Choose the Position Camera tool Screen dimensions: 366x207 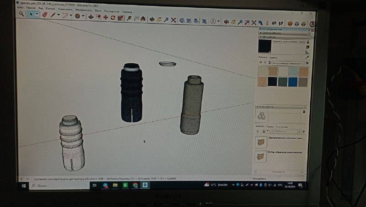[x=267, y=23]
